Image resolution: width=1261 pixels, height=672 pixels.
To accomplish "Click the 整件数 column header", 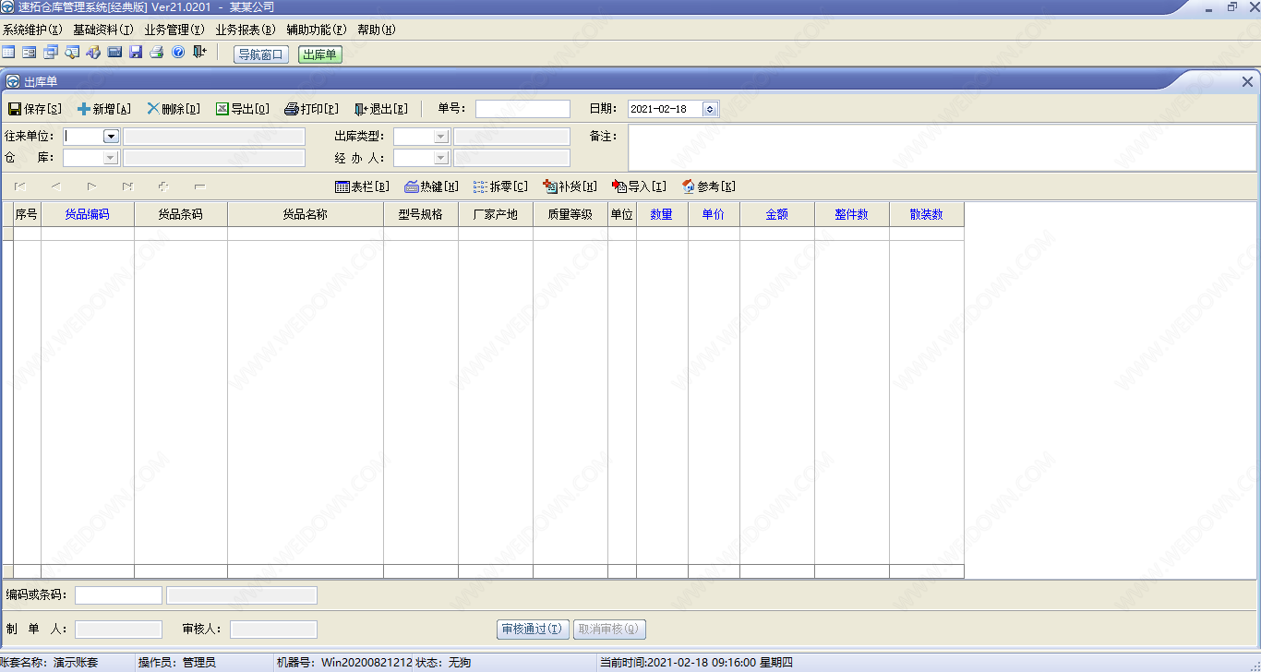I will coord(852,214).
